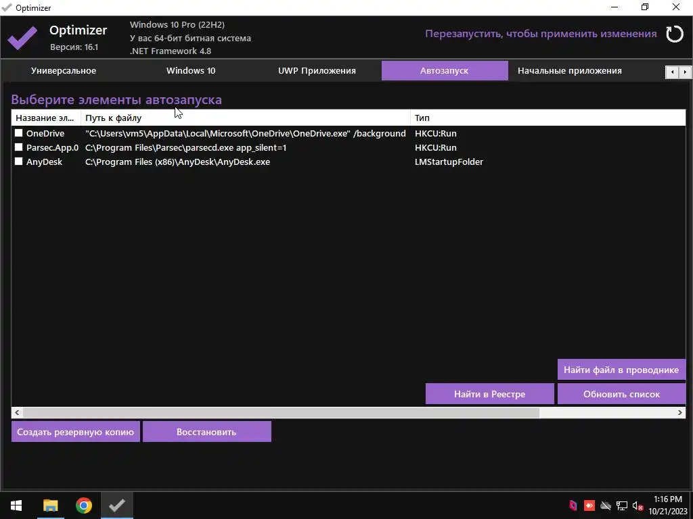
Task: Select the parsecd.exe app_silent=1 path cell
Action: tap(185, 147)
